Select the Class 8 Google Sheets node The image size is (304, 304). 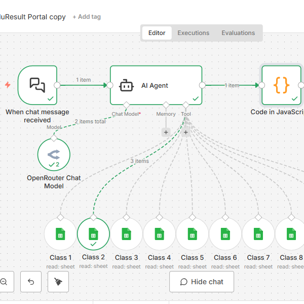click(x=290, y=234)
